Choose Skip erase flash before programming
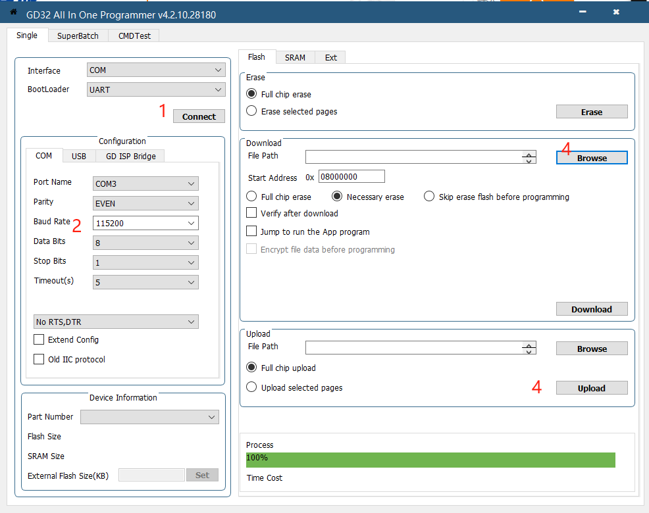 (429, 197)
